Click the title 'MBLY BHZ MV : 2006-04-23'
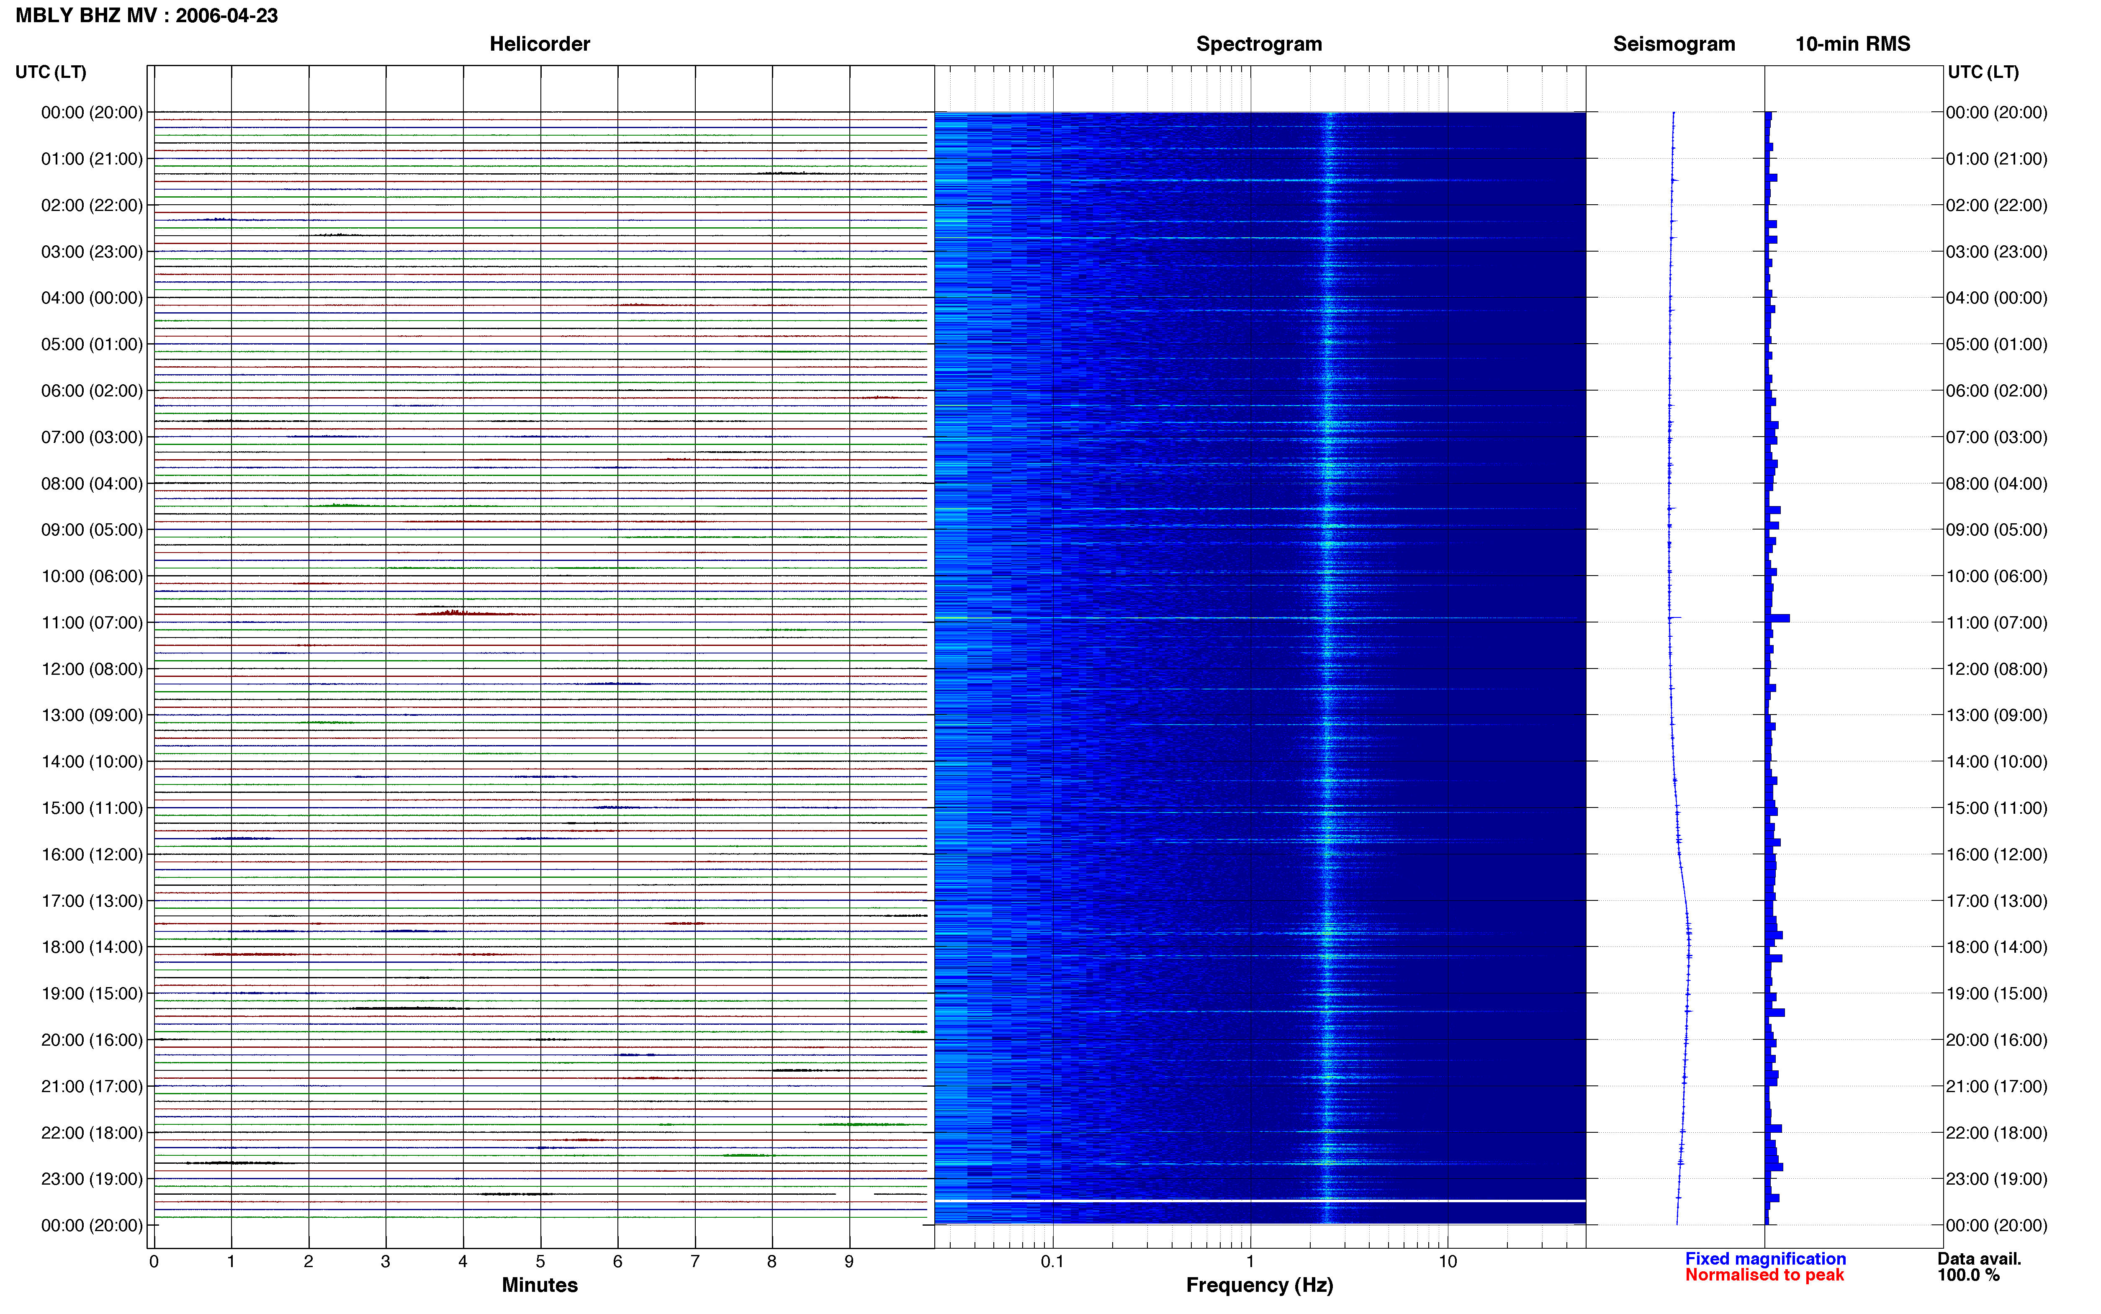 147,15
